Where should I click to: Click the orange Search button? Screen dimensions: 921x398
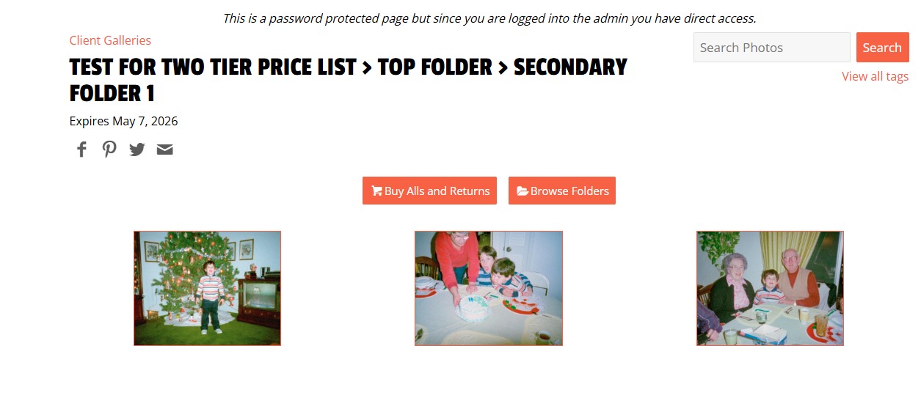882,47
